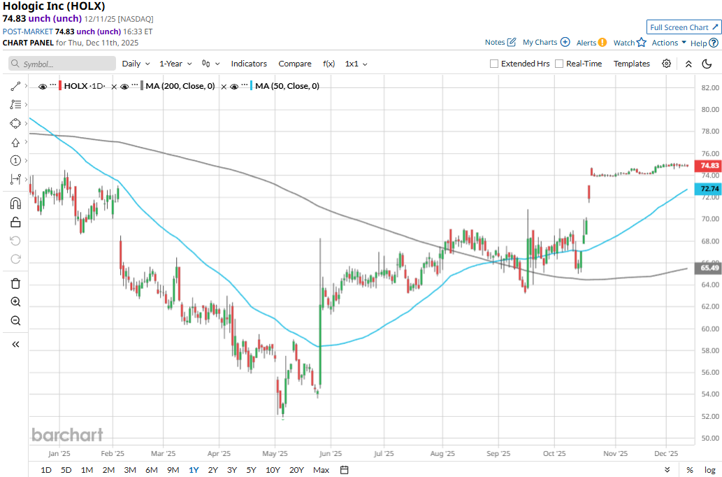Expand shapes tool options arrow
Viewport: 722px width, 477px height.
pyautogui.click(x=27, y=124)
